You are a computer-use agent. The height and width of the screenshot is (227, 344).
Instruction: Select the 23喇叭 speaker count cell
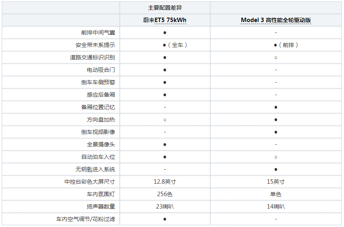165,207
